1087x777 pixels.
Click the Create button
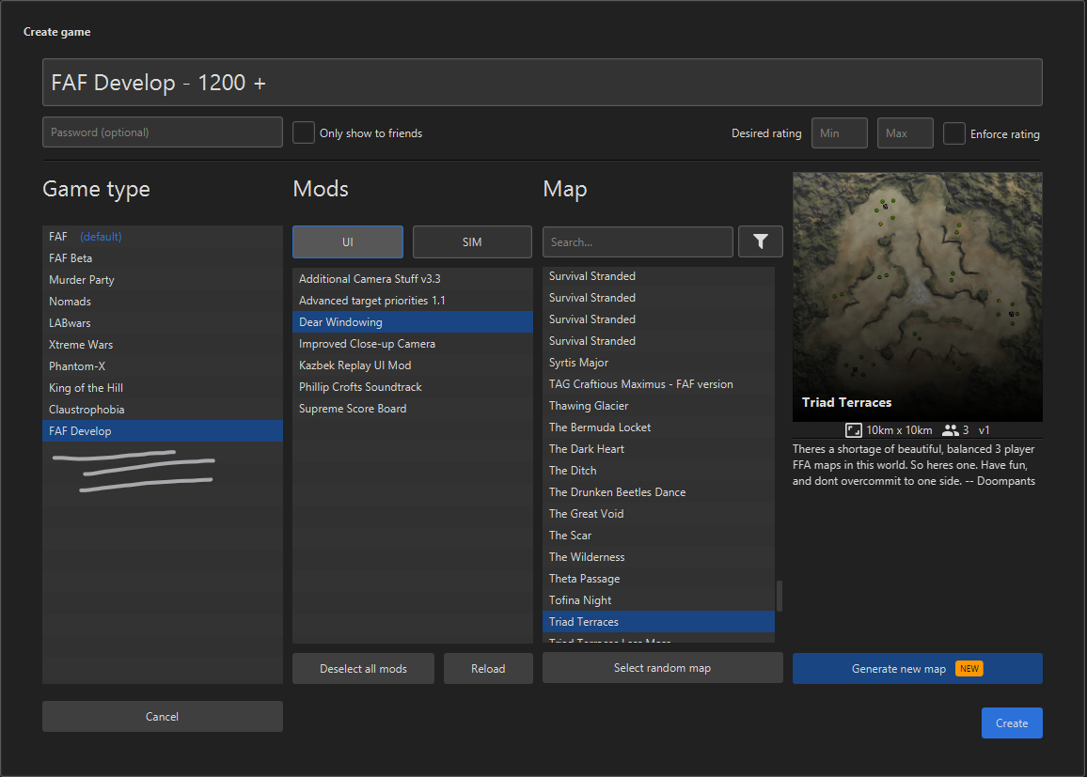coord(1012,723)
